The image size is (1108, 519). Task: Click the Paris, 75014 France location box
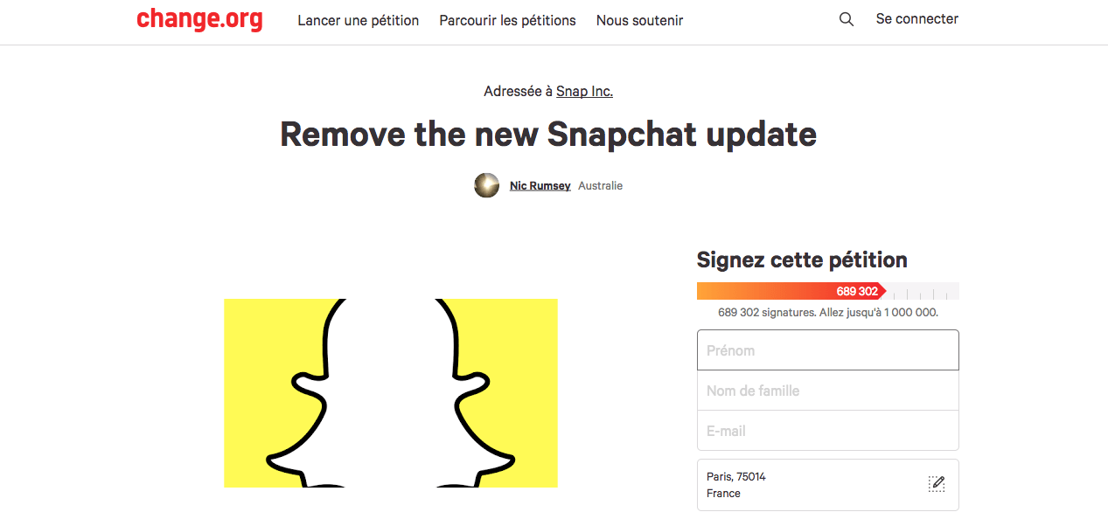pyautogui.click(x=828, y=485)
